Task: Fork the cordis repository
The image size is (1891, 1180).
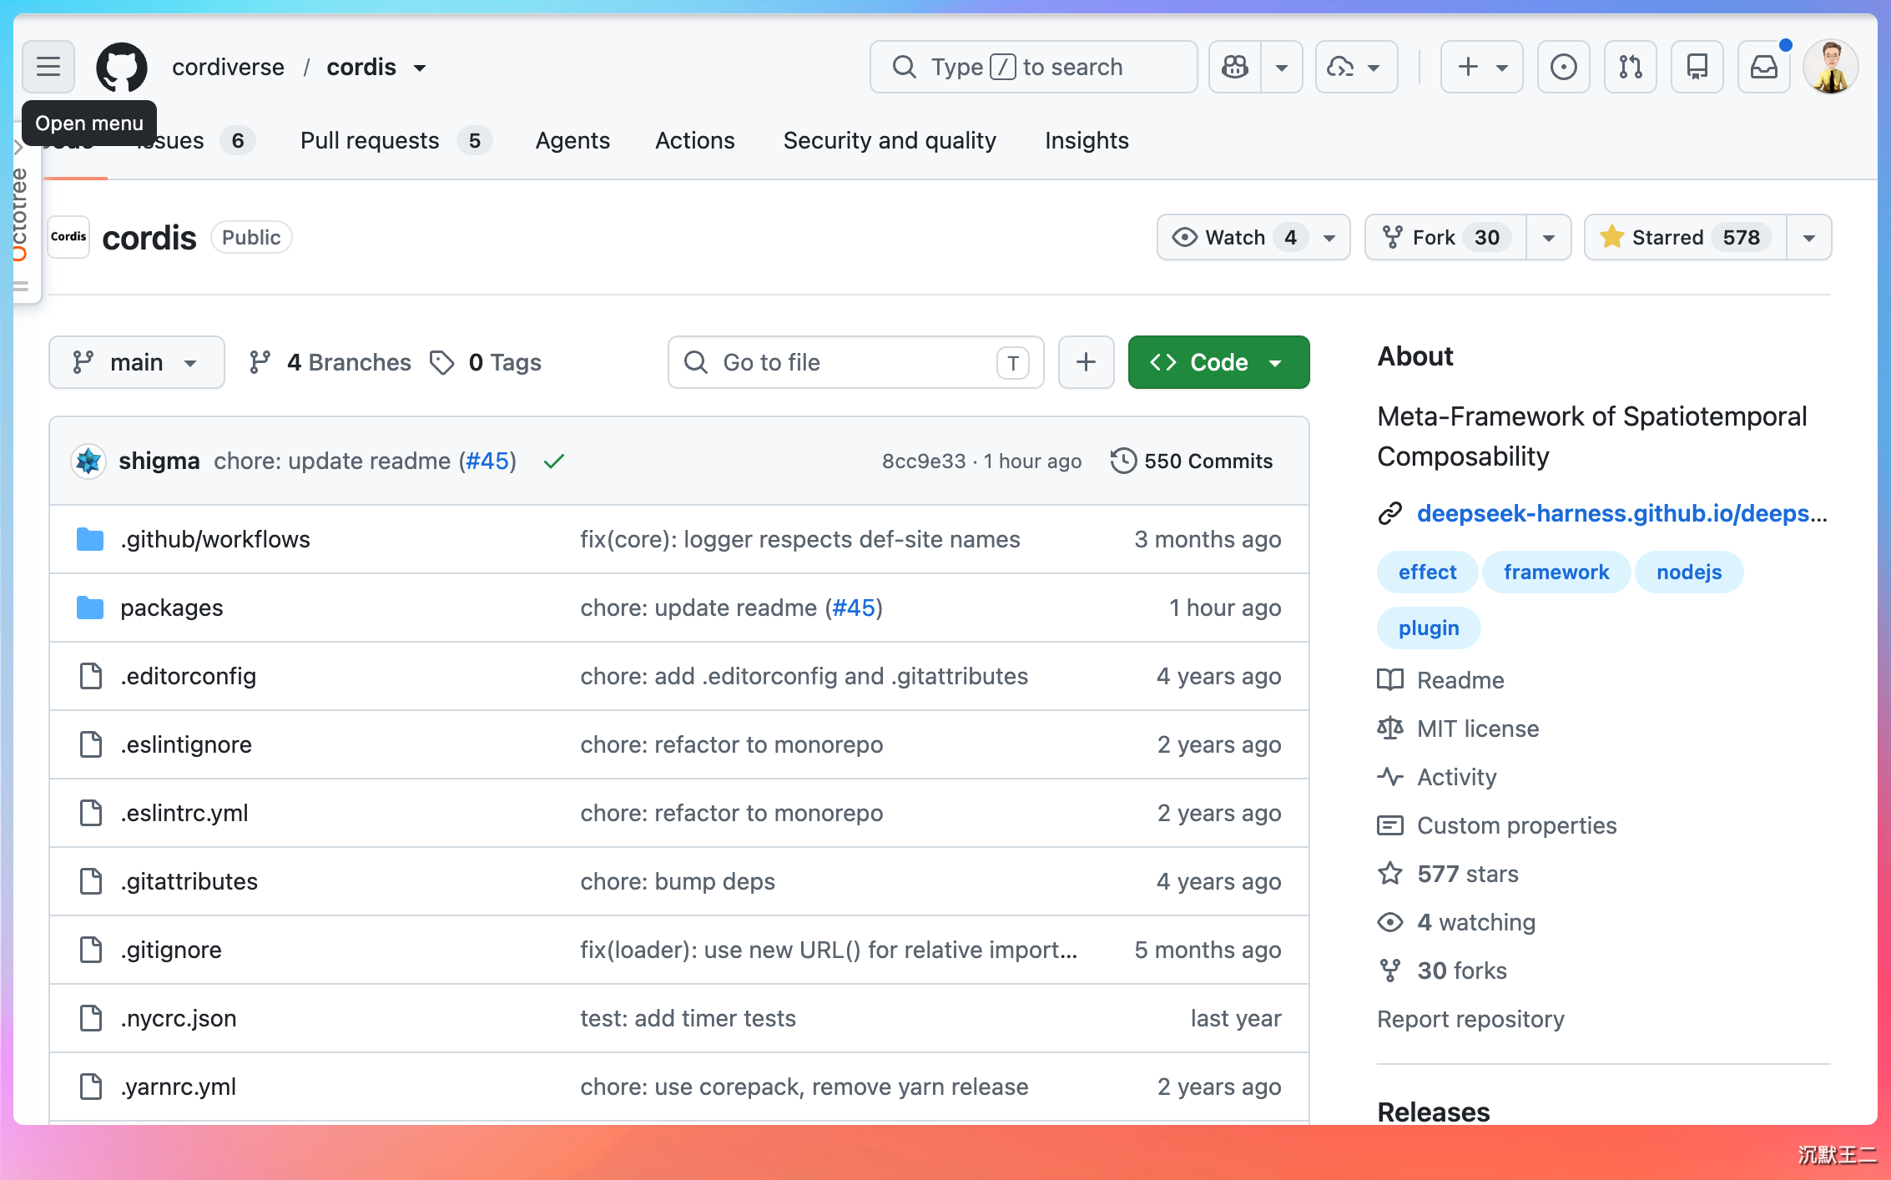Action: [x=1446, y=237]
